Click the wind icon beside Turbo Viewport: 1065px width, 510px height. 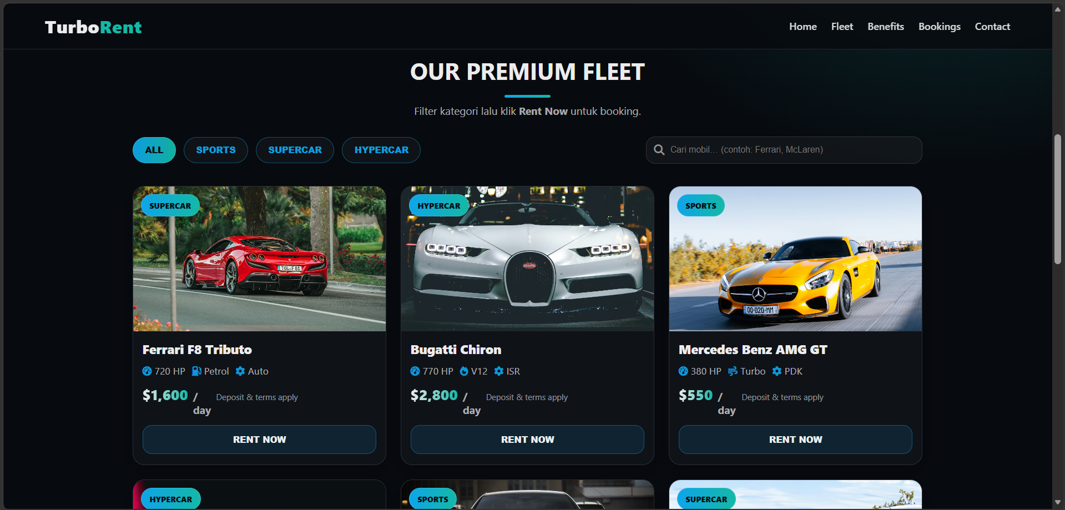point(733,371)
